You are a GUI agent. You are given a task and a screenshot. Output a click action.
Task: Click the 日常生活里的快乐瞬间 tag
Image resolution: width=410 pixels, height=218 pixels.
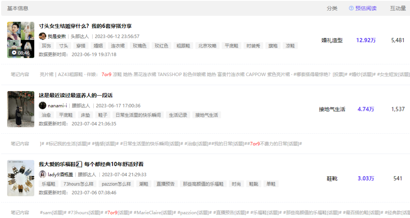click(138, 115)
